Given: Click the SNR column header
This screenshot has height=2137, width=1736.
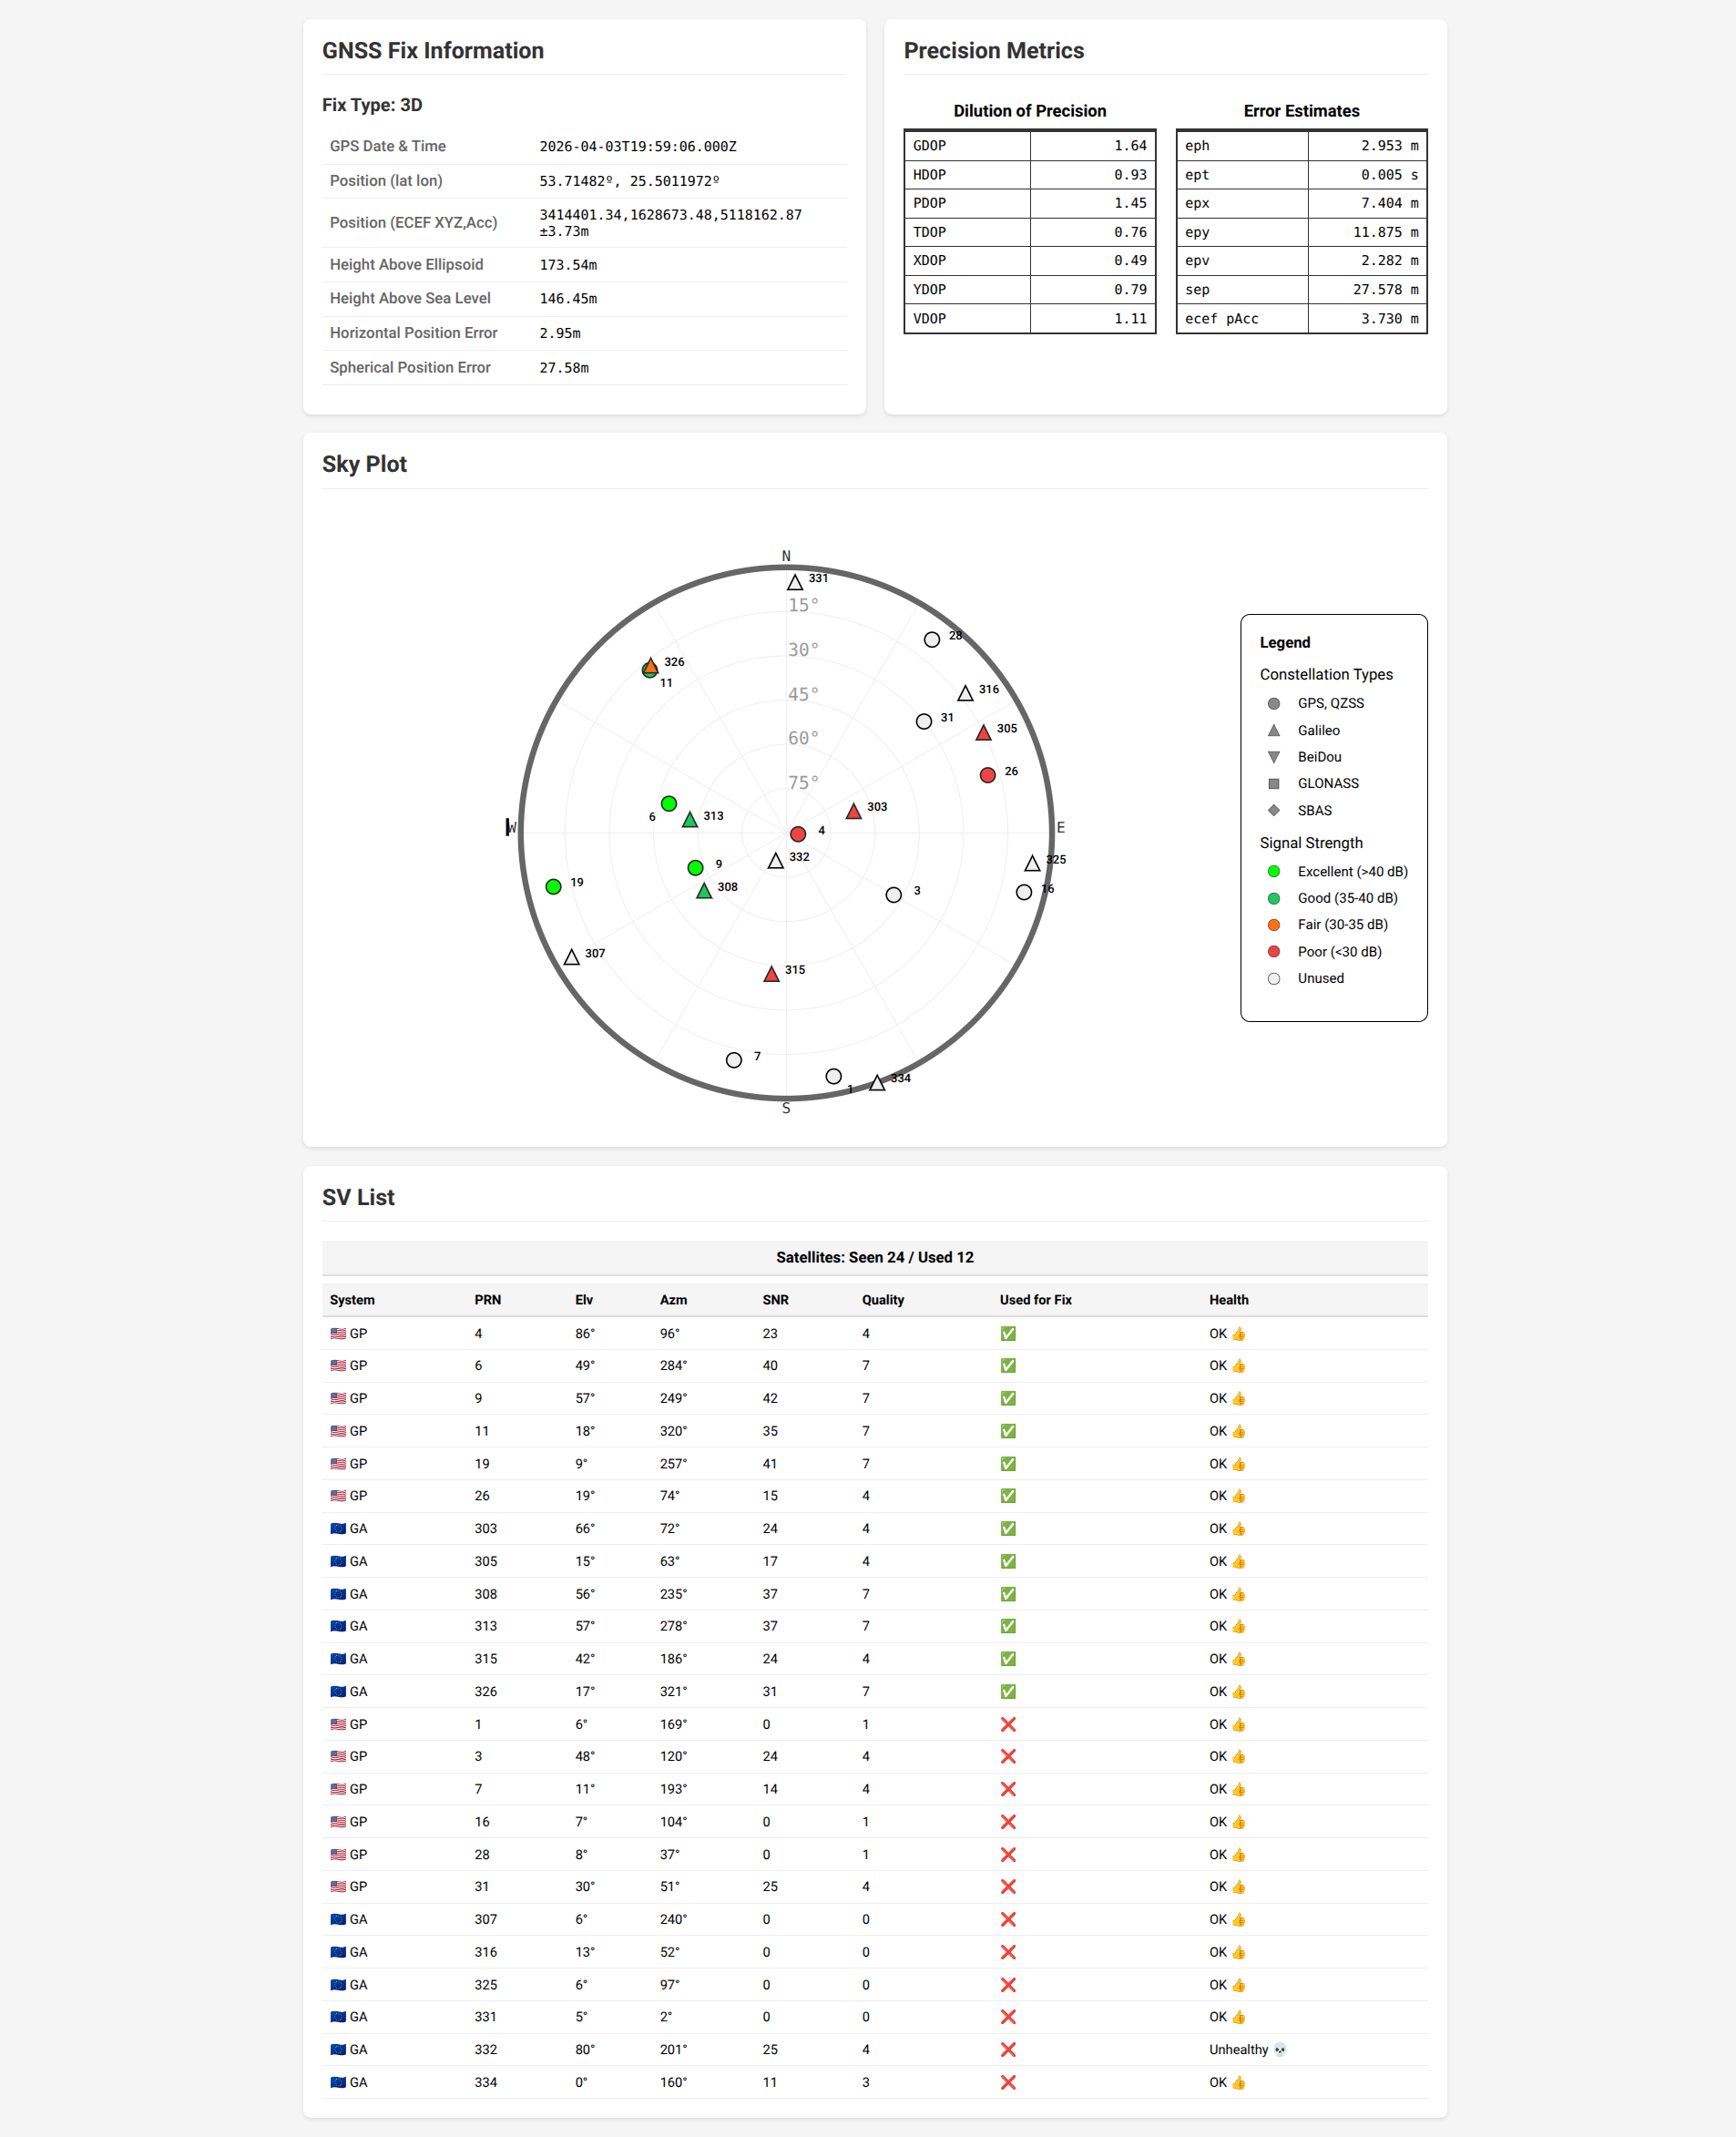Looking at the screenshot, I should [775, 1299].
